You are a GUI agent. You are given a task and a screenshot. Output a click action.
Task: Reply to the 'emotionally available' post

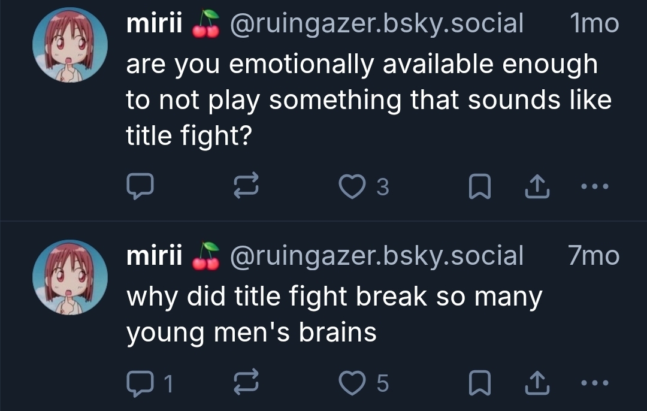(x=140, y=187)
